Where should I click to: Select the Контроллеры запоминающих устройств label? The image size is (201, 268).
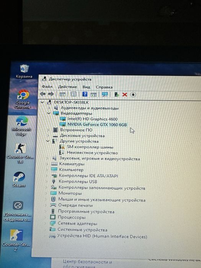(102, 188)
